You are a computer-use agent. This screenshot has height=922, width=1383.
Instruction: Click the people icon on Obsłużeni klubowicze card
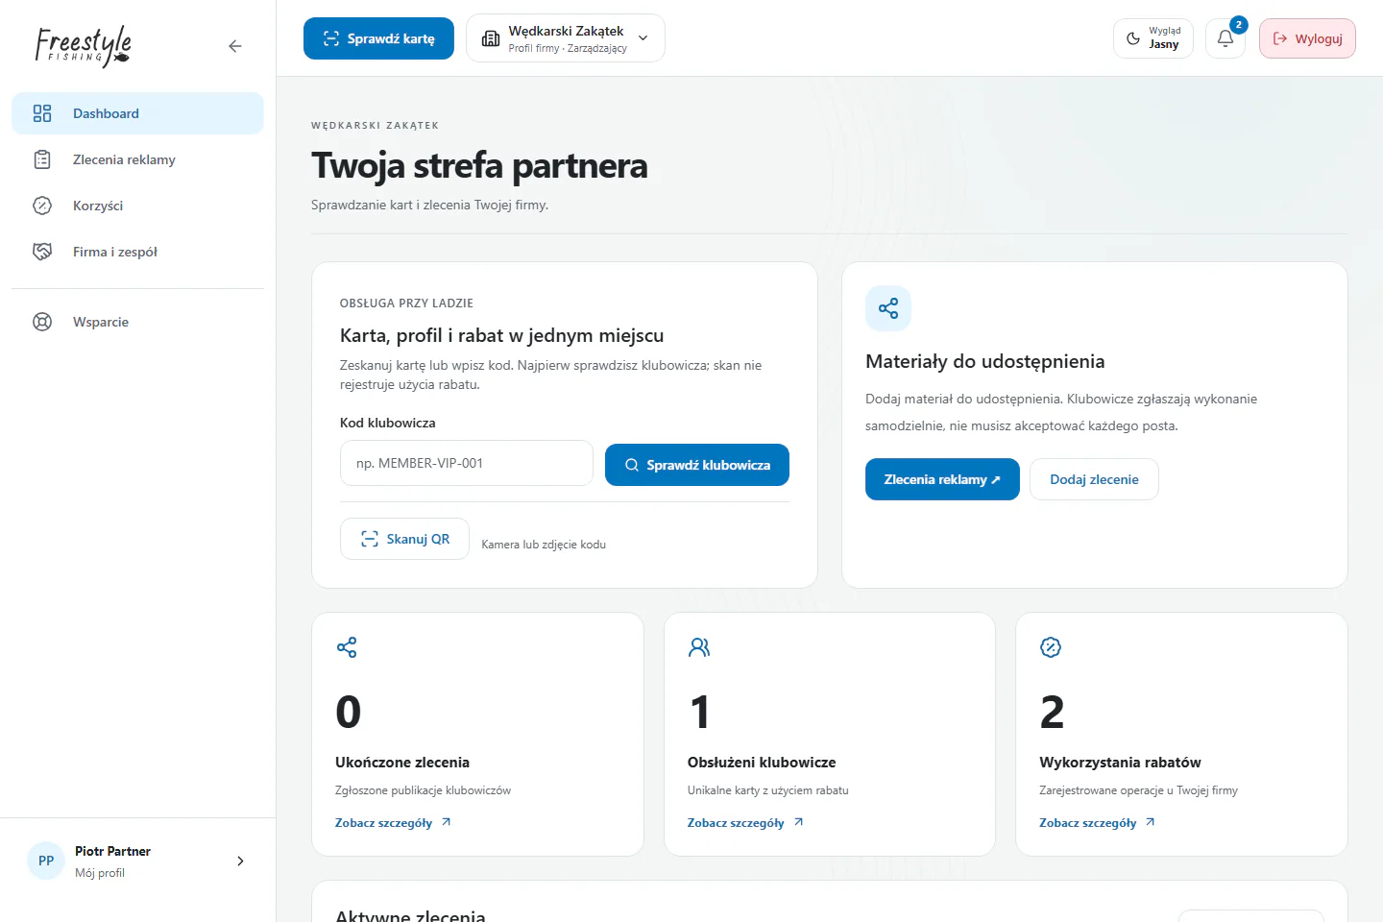coord(699,647)
